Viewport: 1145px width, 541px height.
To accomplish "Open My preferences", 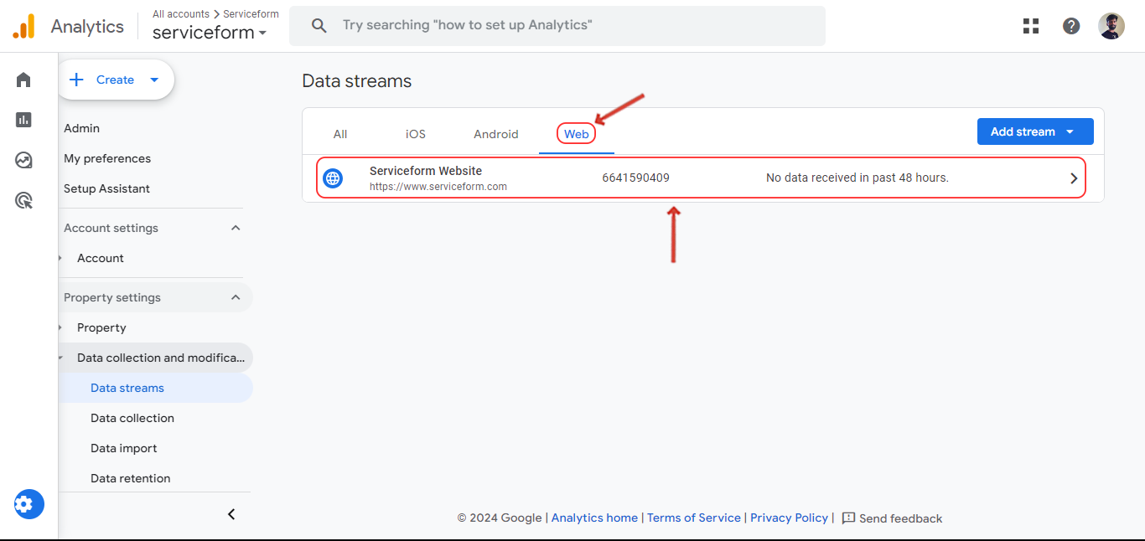I will coord(107,158).
